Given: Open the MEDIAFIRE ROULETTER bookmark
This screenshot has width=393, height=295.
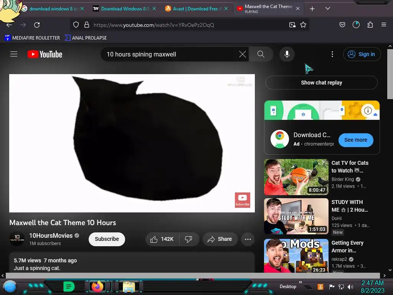Looking at the screenshot, I should pyautogui.click(x=32, y=38).
